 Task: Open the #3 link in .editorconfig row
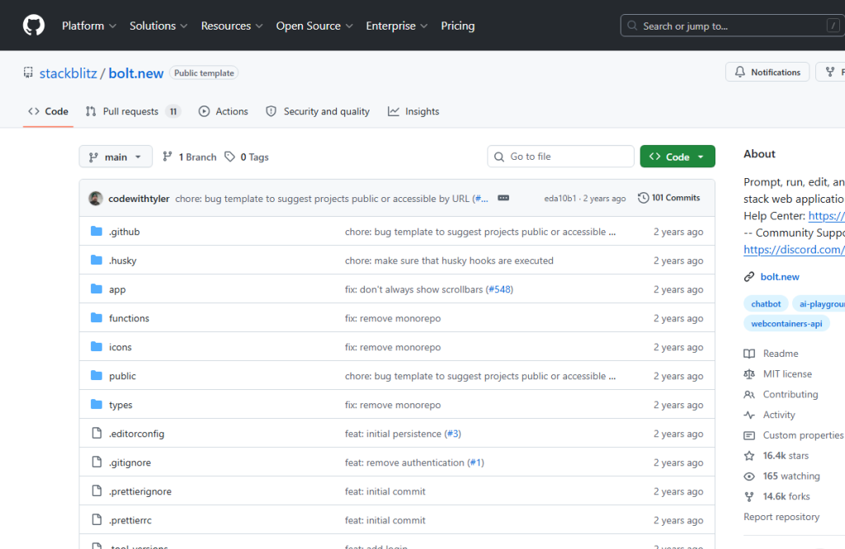point(453,434)
